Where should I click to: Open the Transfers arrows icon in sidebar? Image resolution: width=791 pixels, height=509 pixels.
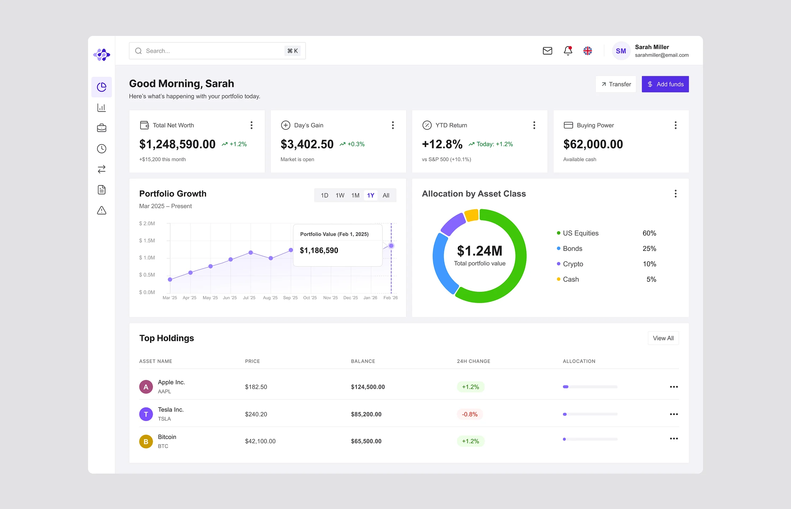pyautogui.click(x=101, y=169)
